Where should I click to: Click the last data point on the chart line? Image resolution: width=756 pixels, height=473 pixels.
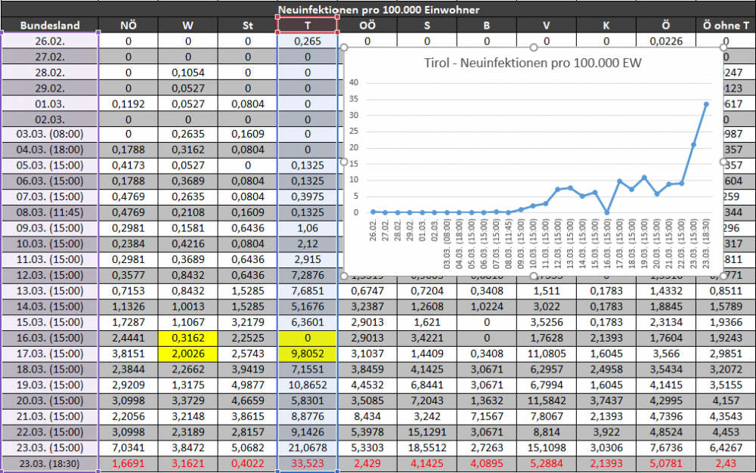click(x=706, y=104)
